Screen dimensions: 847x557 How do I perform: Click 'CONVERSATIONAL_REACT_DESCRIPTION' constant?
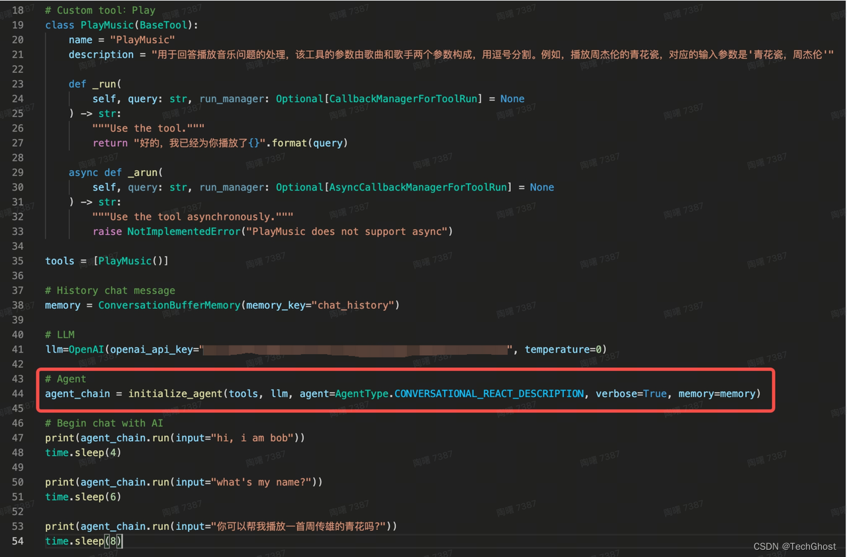pos(489,394)
